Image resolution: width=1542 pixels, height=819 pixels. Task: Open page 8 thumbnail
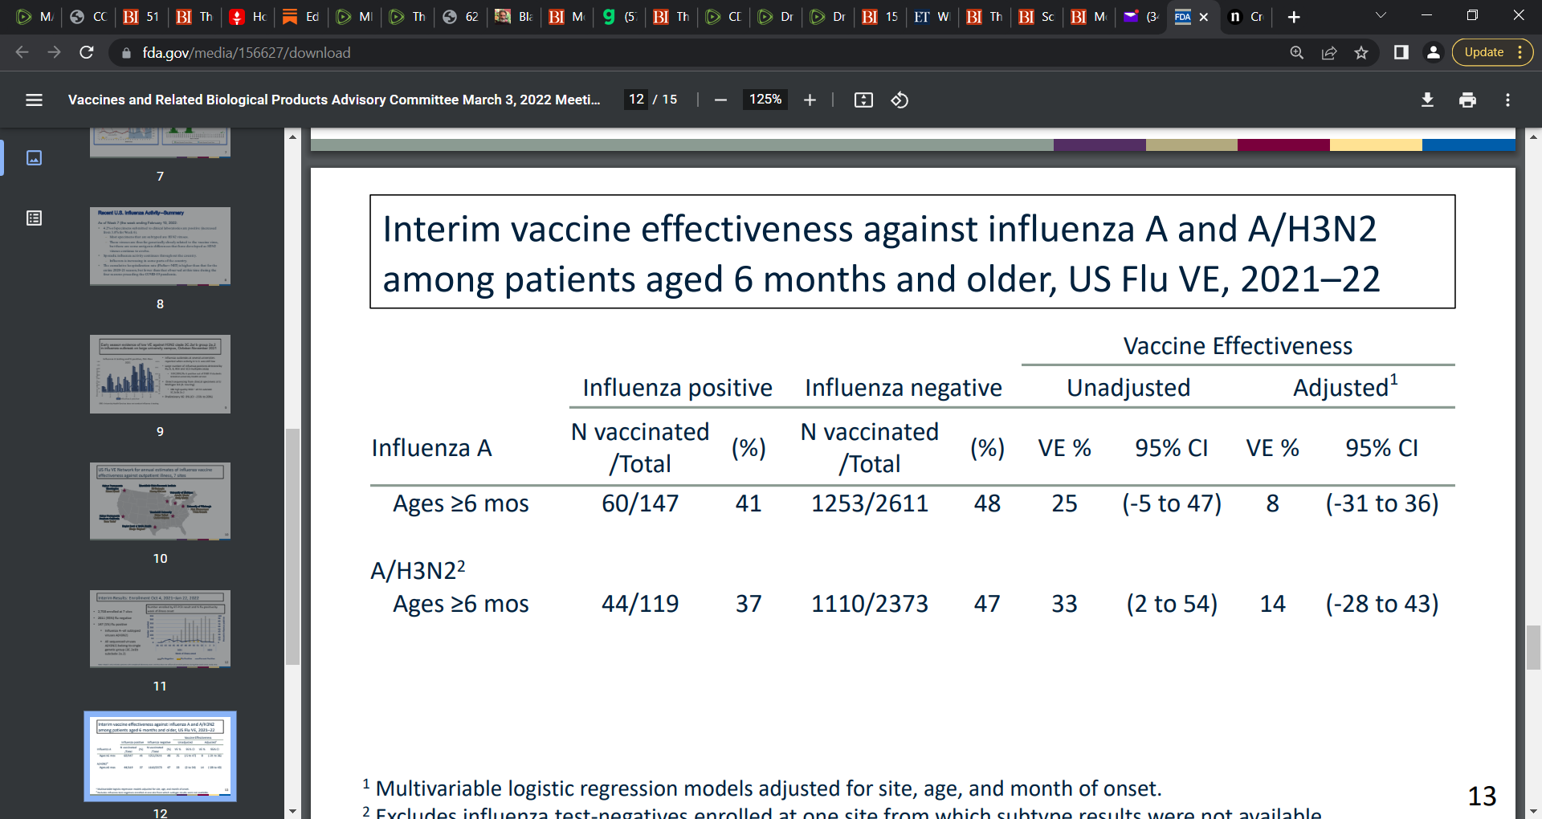(160, 246)
